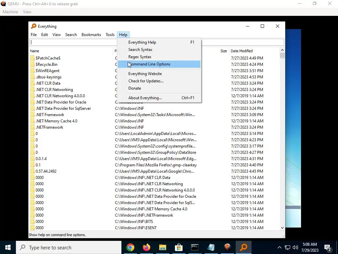
Task: Click folder icon of 0.57.44.2492
Action: click(32, 171)
